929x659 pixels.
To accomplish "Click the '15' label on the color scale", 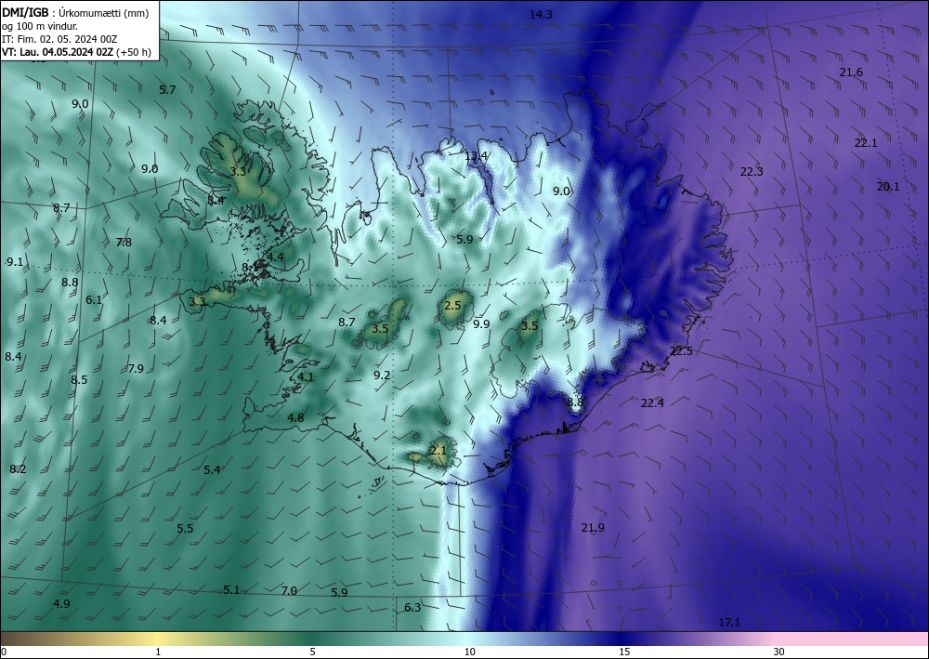I will (624, 652).
